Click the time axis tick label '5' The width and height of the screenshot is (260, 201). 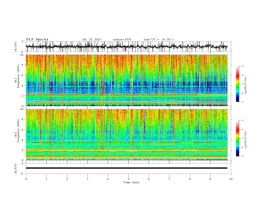tap(128, 179)
